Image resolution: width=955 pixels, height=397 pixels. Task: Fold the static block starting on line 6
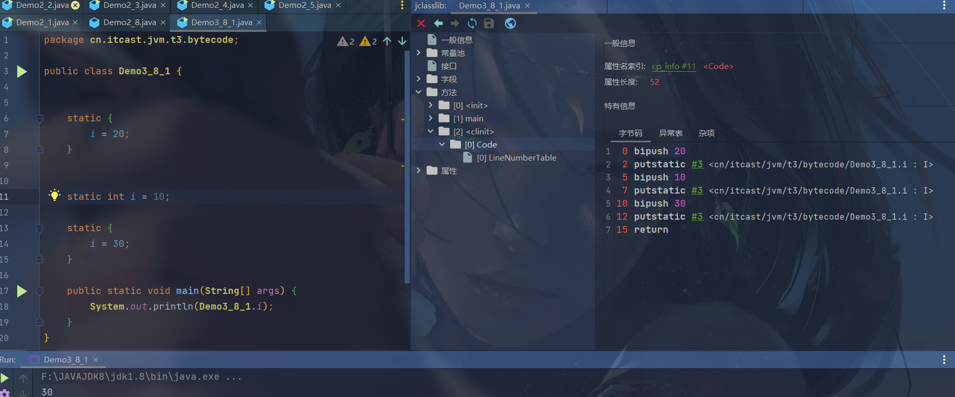(x=40, y=119)
